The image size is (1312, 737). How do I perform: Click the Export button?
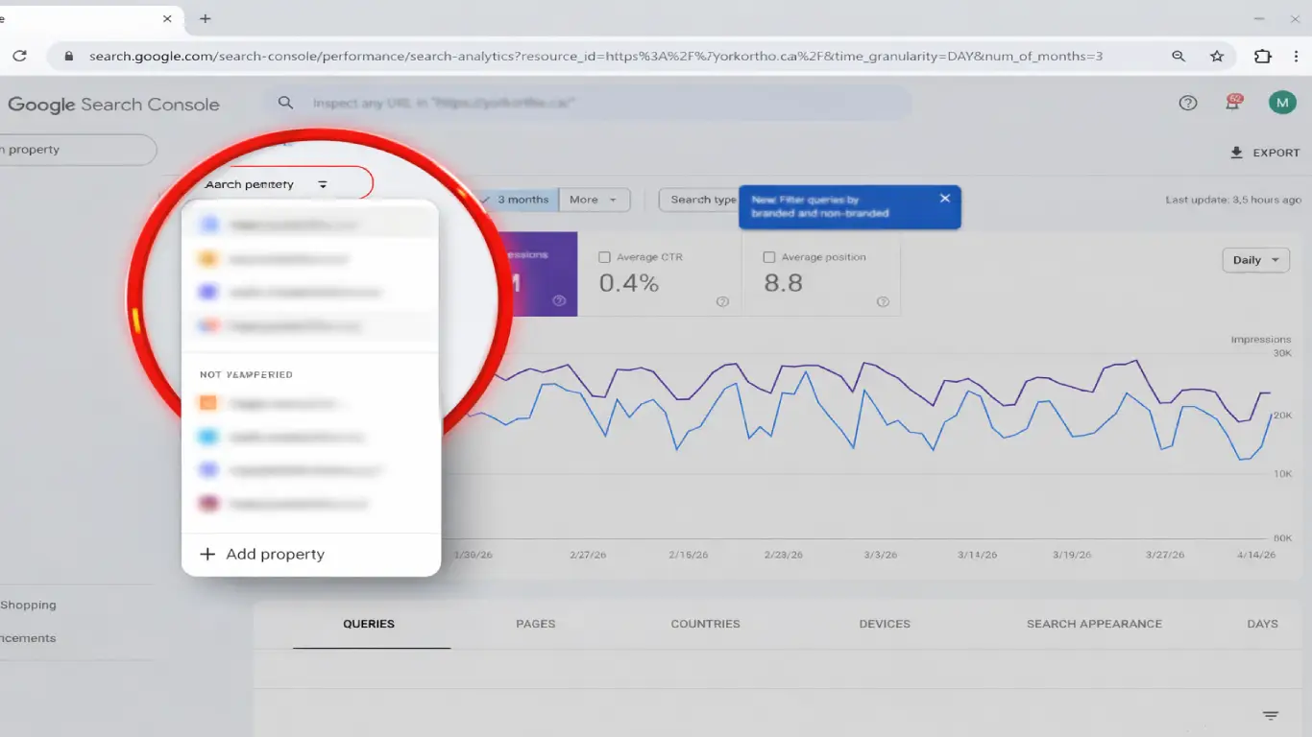tap(1265, 153)
